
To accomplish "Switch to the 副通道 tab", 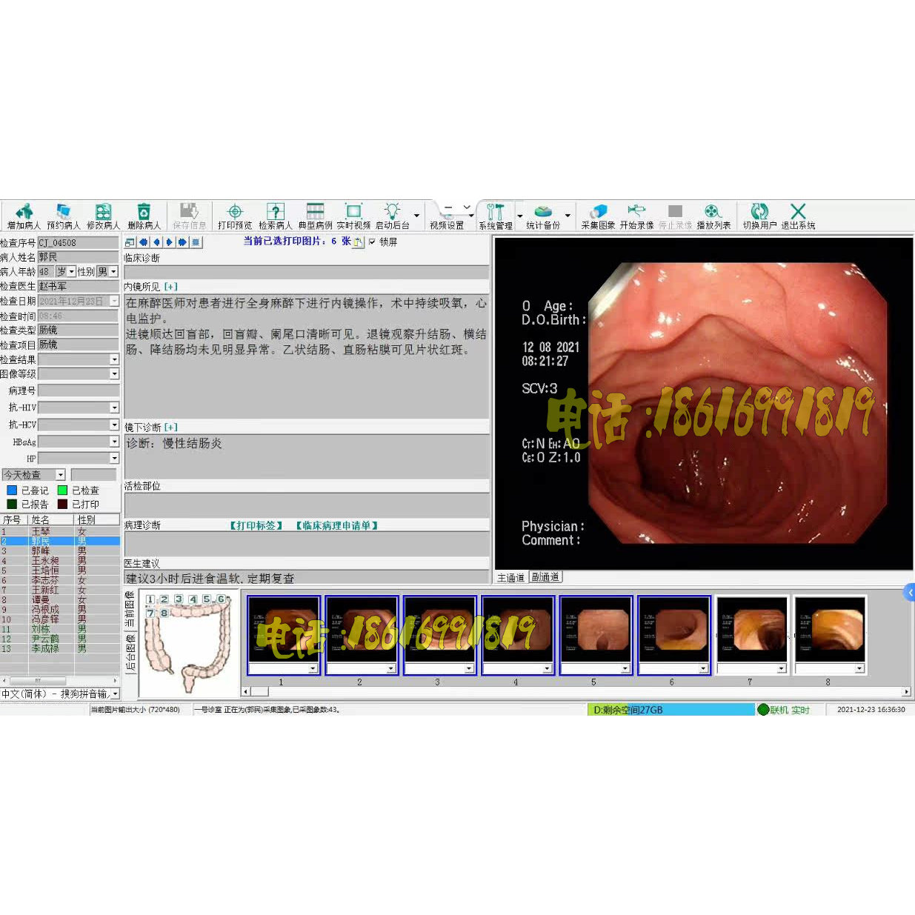I will (x=545, y=578).
